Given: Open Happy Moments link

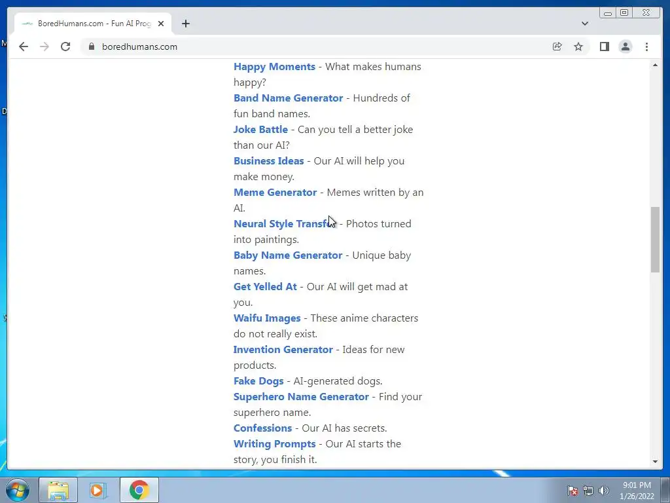Looking at the screenshot, I should point(274,67).
